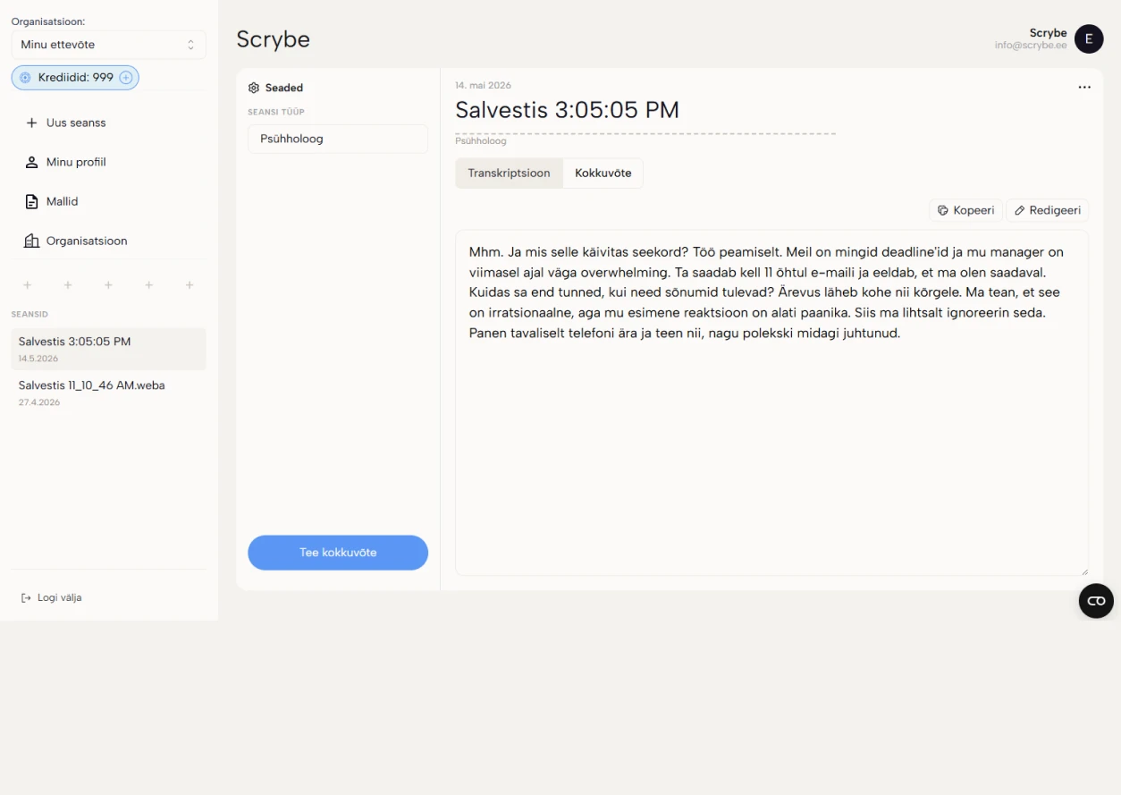Viewport: 1121px width, 795px height.
Task: Edit transcript with Redigeeri button
Action: (1047, 210)
